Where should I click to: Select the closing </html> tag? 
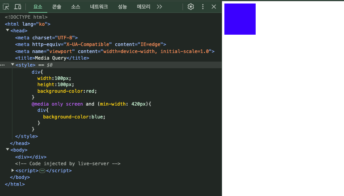(15, 184)
